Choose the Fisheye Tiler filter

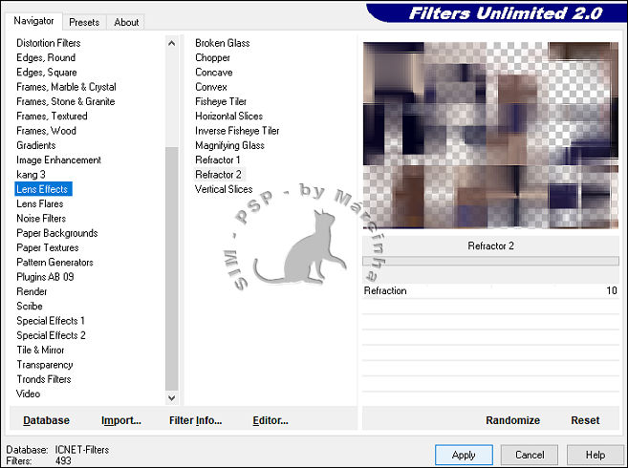coord(221,101)
